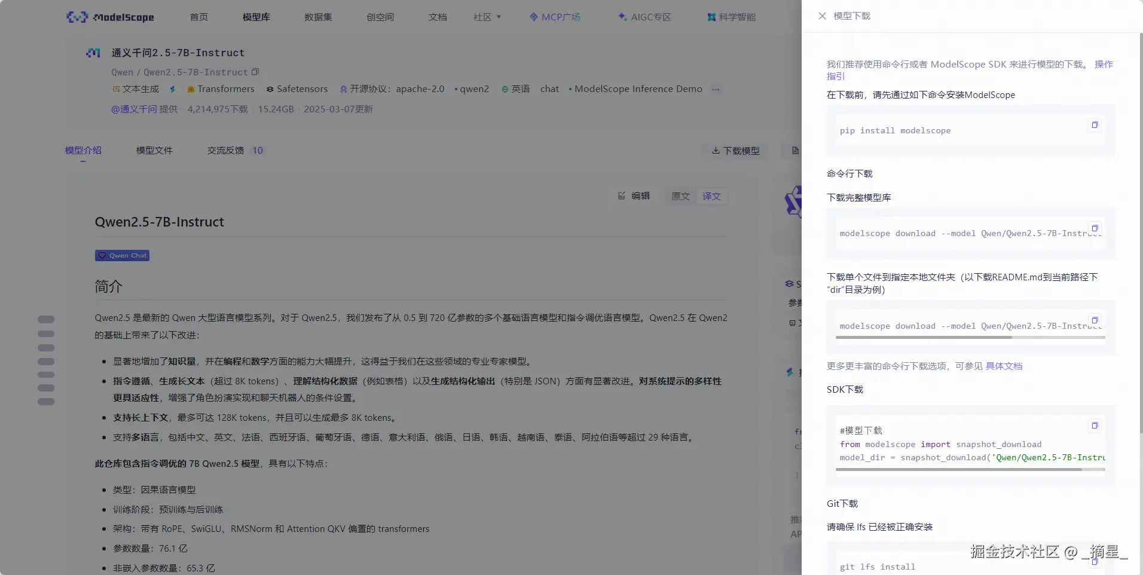Close the 模型下载 panel

click(x=822, y=16)
